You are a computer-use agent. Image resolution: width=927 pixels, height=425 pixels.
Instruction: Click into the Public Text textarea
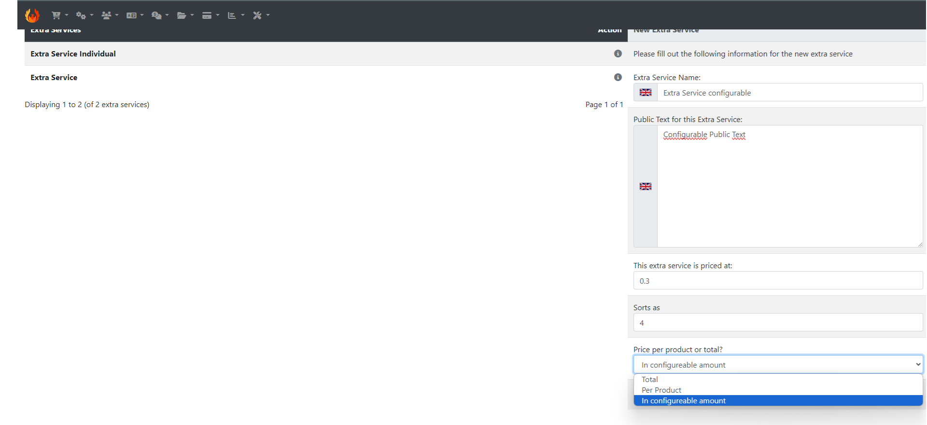coord(790,186)
